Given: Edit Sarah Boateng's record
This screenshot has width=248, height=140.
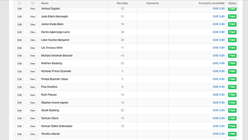Looking at the screenshot, I should click(19, 110).
